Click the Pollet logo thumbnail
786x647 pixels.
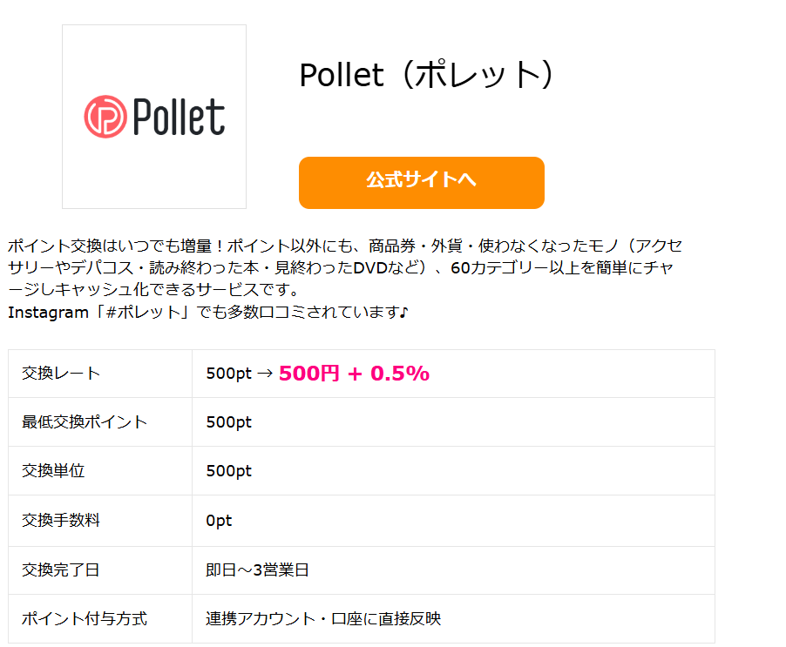pyautogui.click(x=154, y=117)
